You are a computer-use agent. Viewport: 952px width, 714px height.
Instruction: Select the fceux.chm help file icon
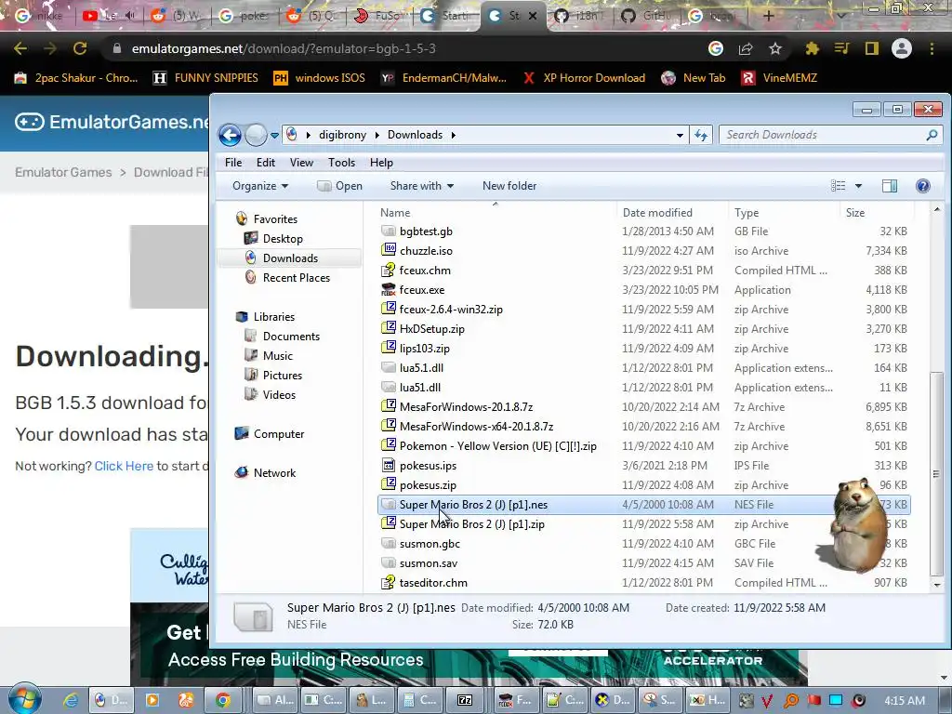pos(389,271)
